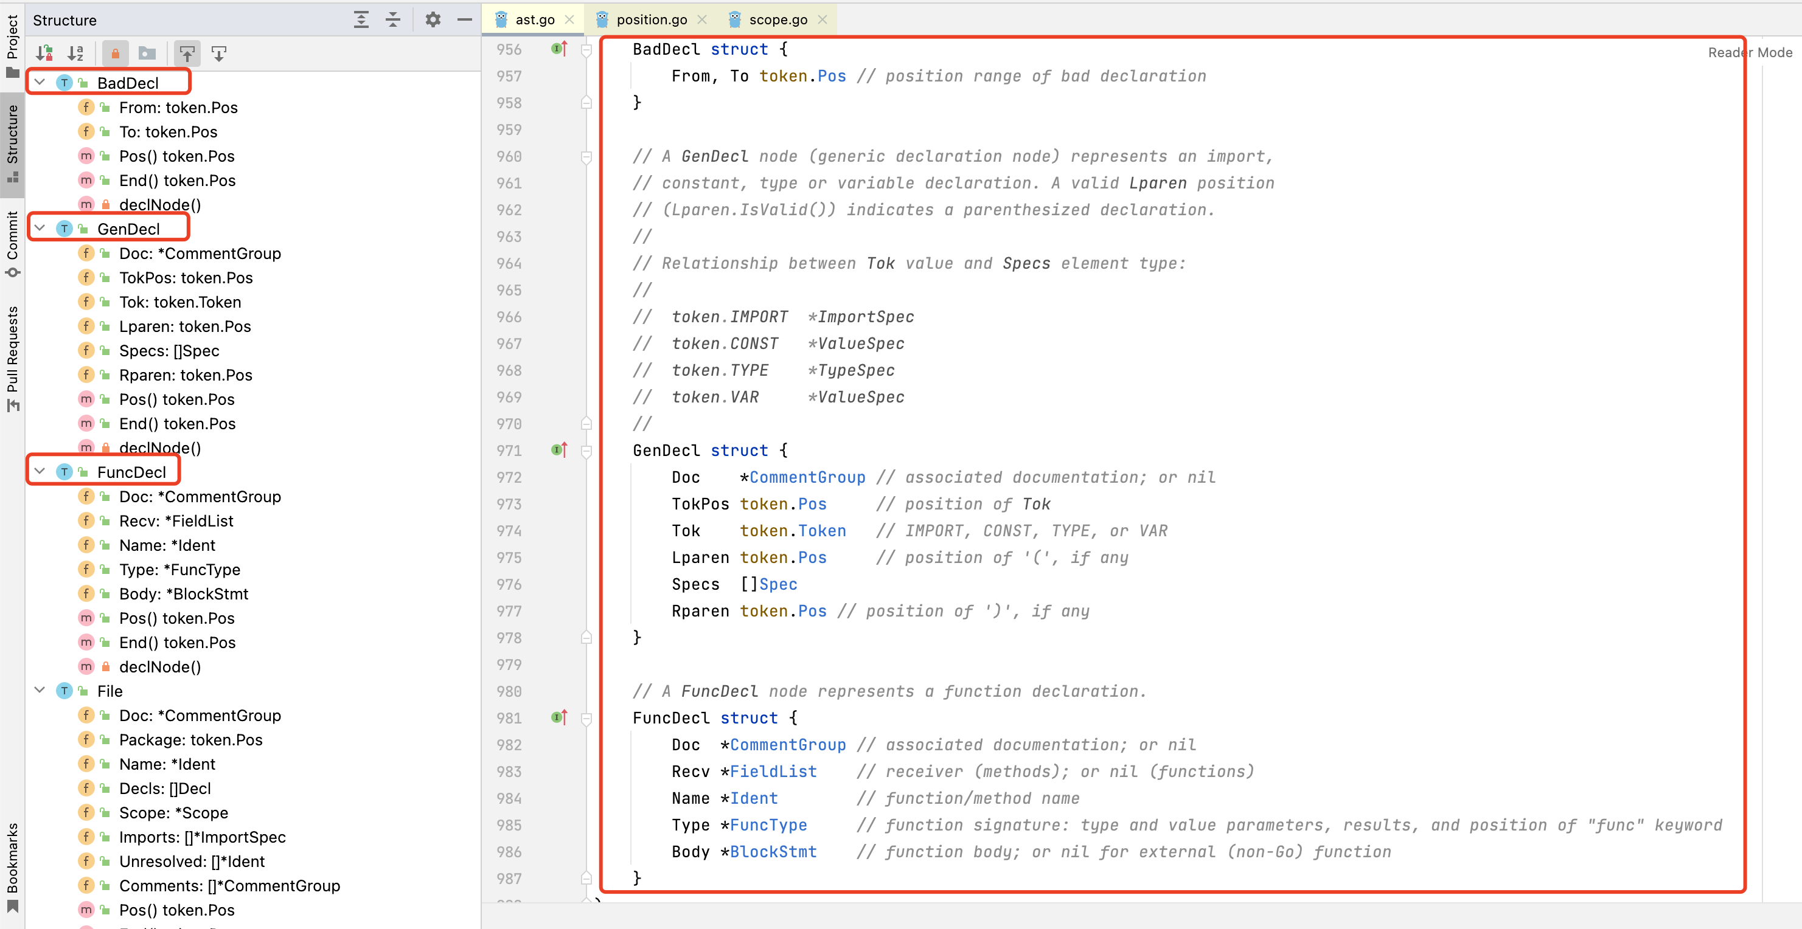Screen dimensions: 1802x929
Task: Open Pull Requests tool window tab
Action: click(13, 359)
